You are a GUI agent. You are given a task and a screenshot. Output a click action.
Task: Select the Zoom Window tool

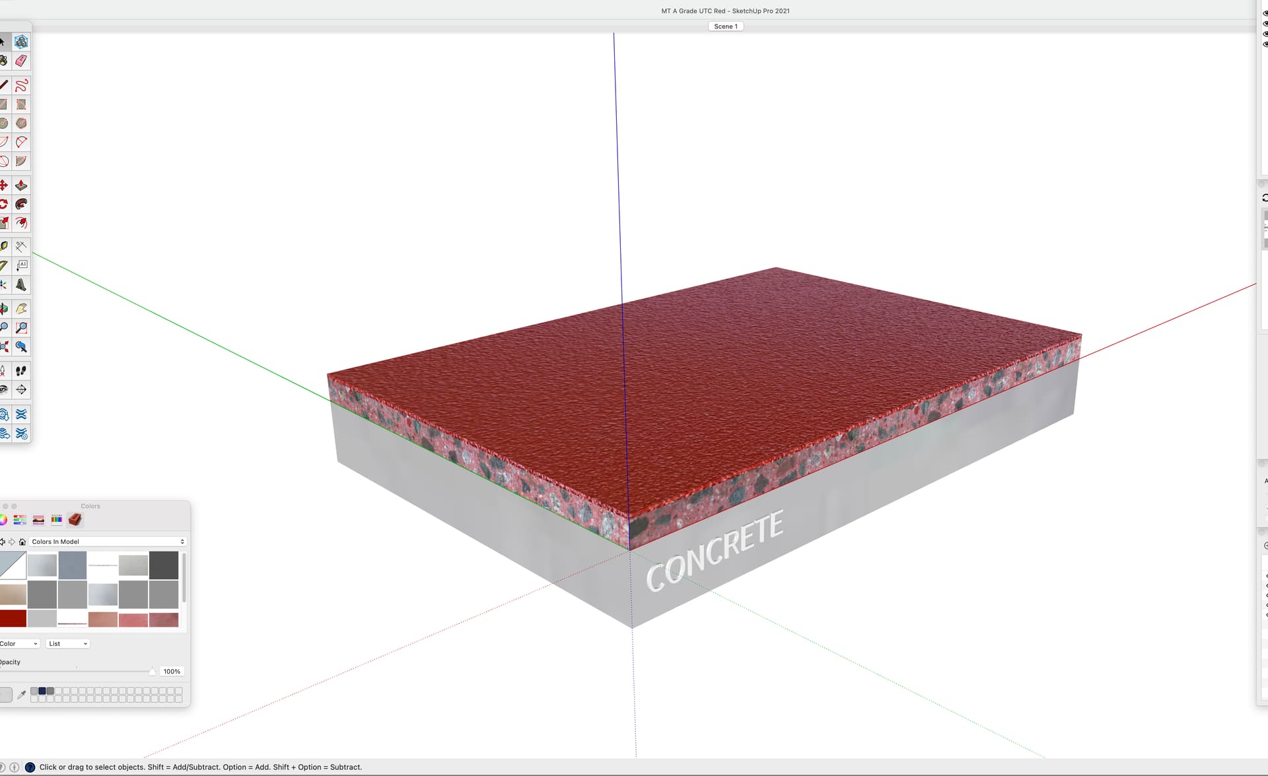point(21,328)
